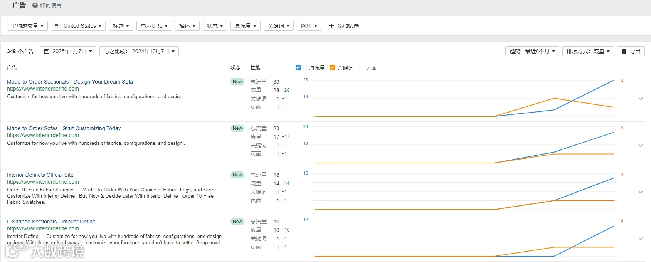Enable the 页面 checkbox
This screenshot has height=262, width=651.
(x=361, y=67)
